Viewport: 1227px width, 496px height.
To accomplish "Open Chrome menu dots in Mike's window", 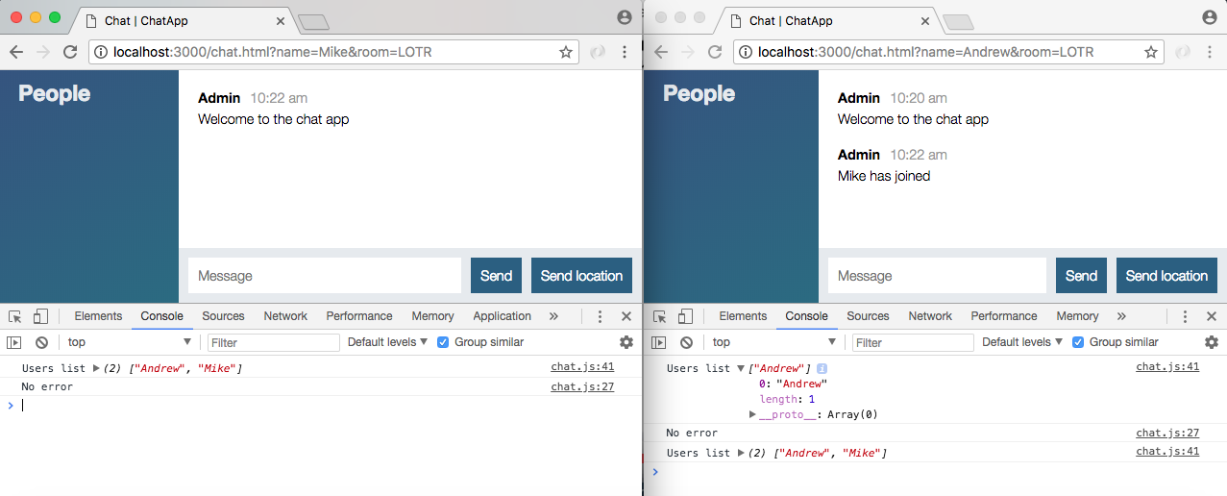I will [x=625, y=52].
